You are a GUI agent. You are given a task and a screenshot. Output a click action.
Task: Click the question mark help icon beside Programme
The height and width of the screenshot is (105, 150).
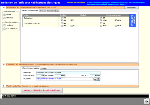click(x=98, y=79)
